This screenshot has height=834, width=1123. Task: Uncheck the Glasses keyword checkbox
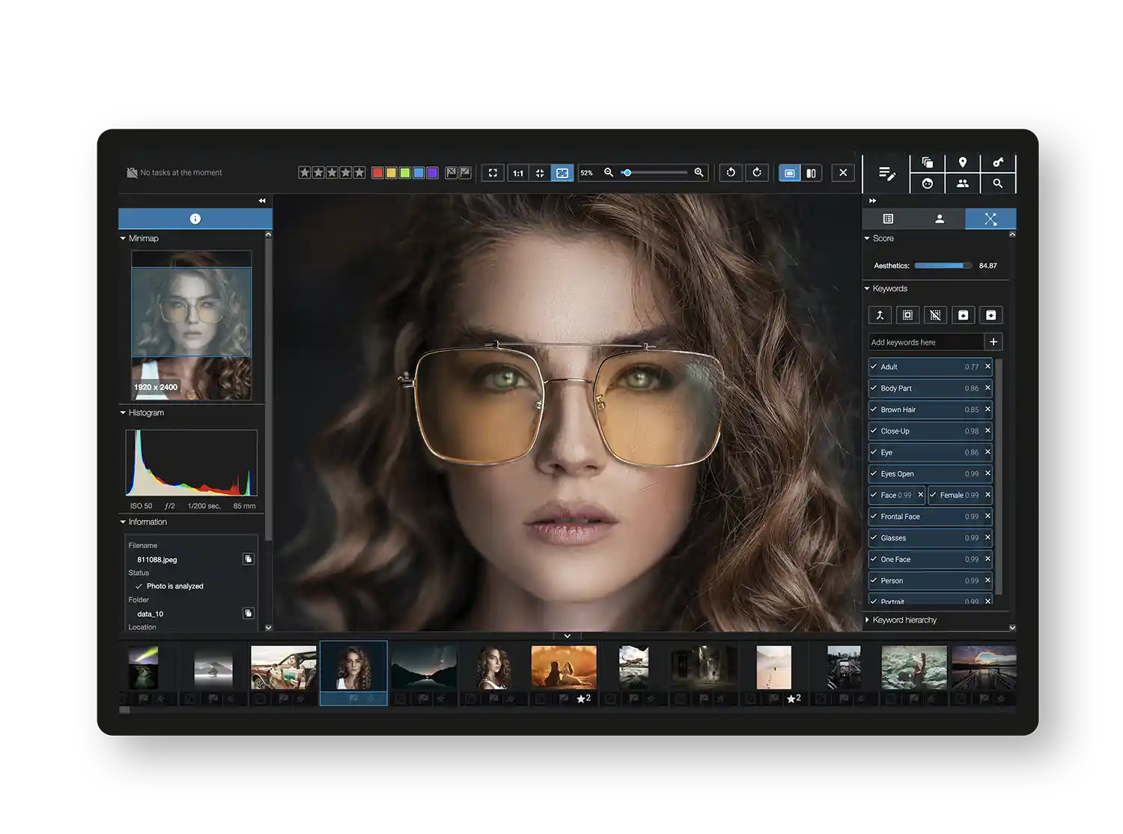(x=874, y=538)
